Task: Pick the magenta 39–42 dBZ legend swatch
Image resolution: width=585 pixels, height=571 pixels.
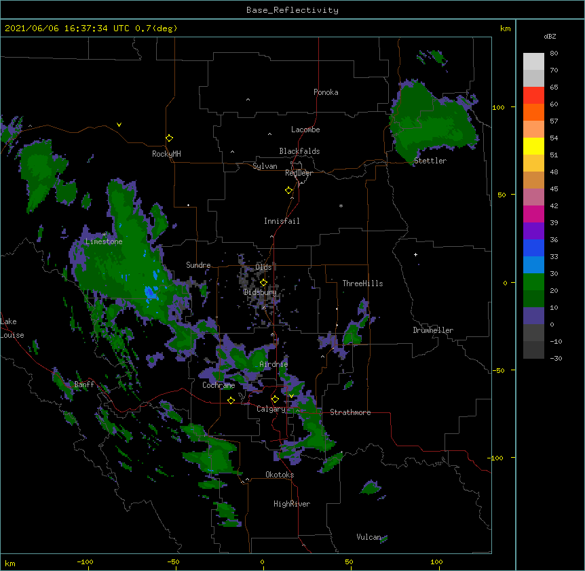Action: pos(533,214)
